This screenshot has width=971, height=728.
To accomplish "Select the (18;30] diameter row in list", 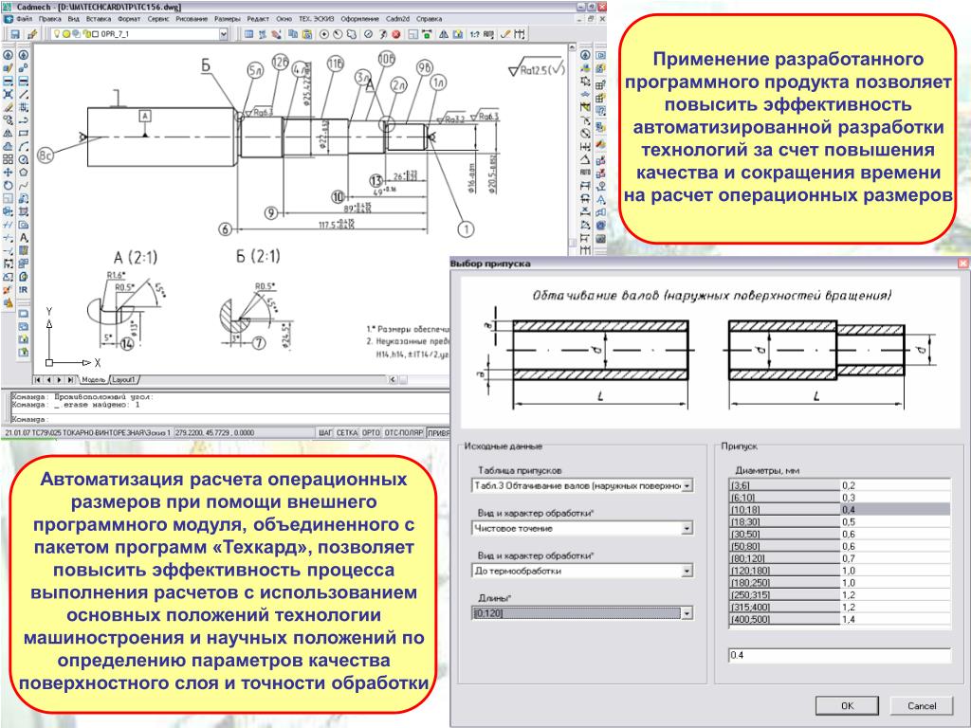I will click(840, 522).
